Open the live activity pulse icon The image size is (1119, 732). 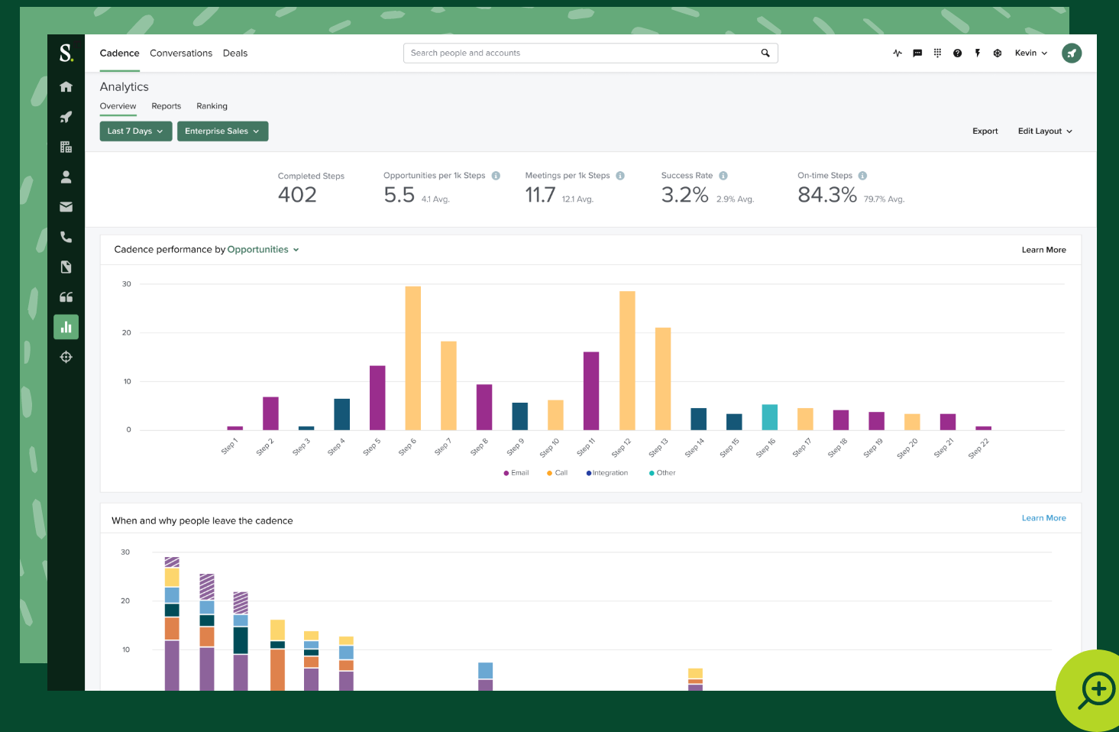(897, 53)
